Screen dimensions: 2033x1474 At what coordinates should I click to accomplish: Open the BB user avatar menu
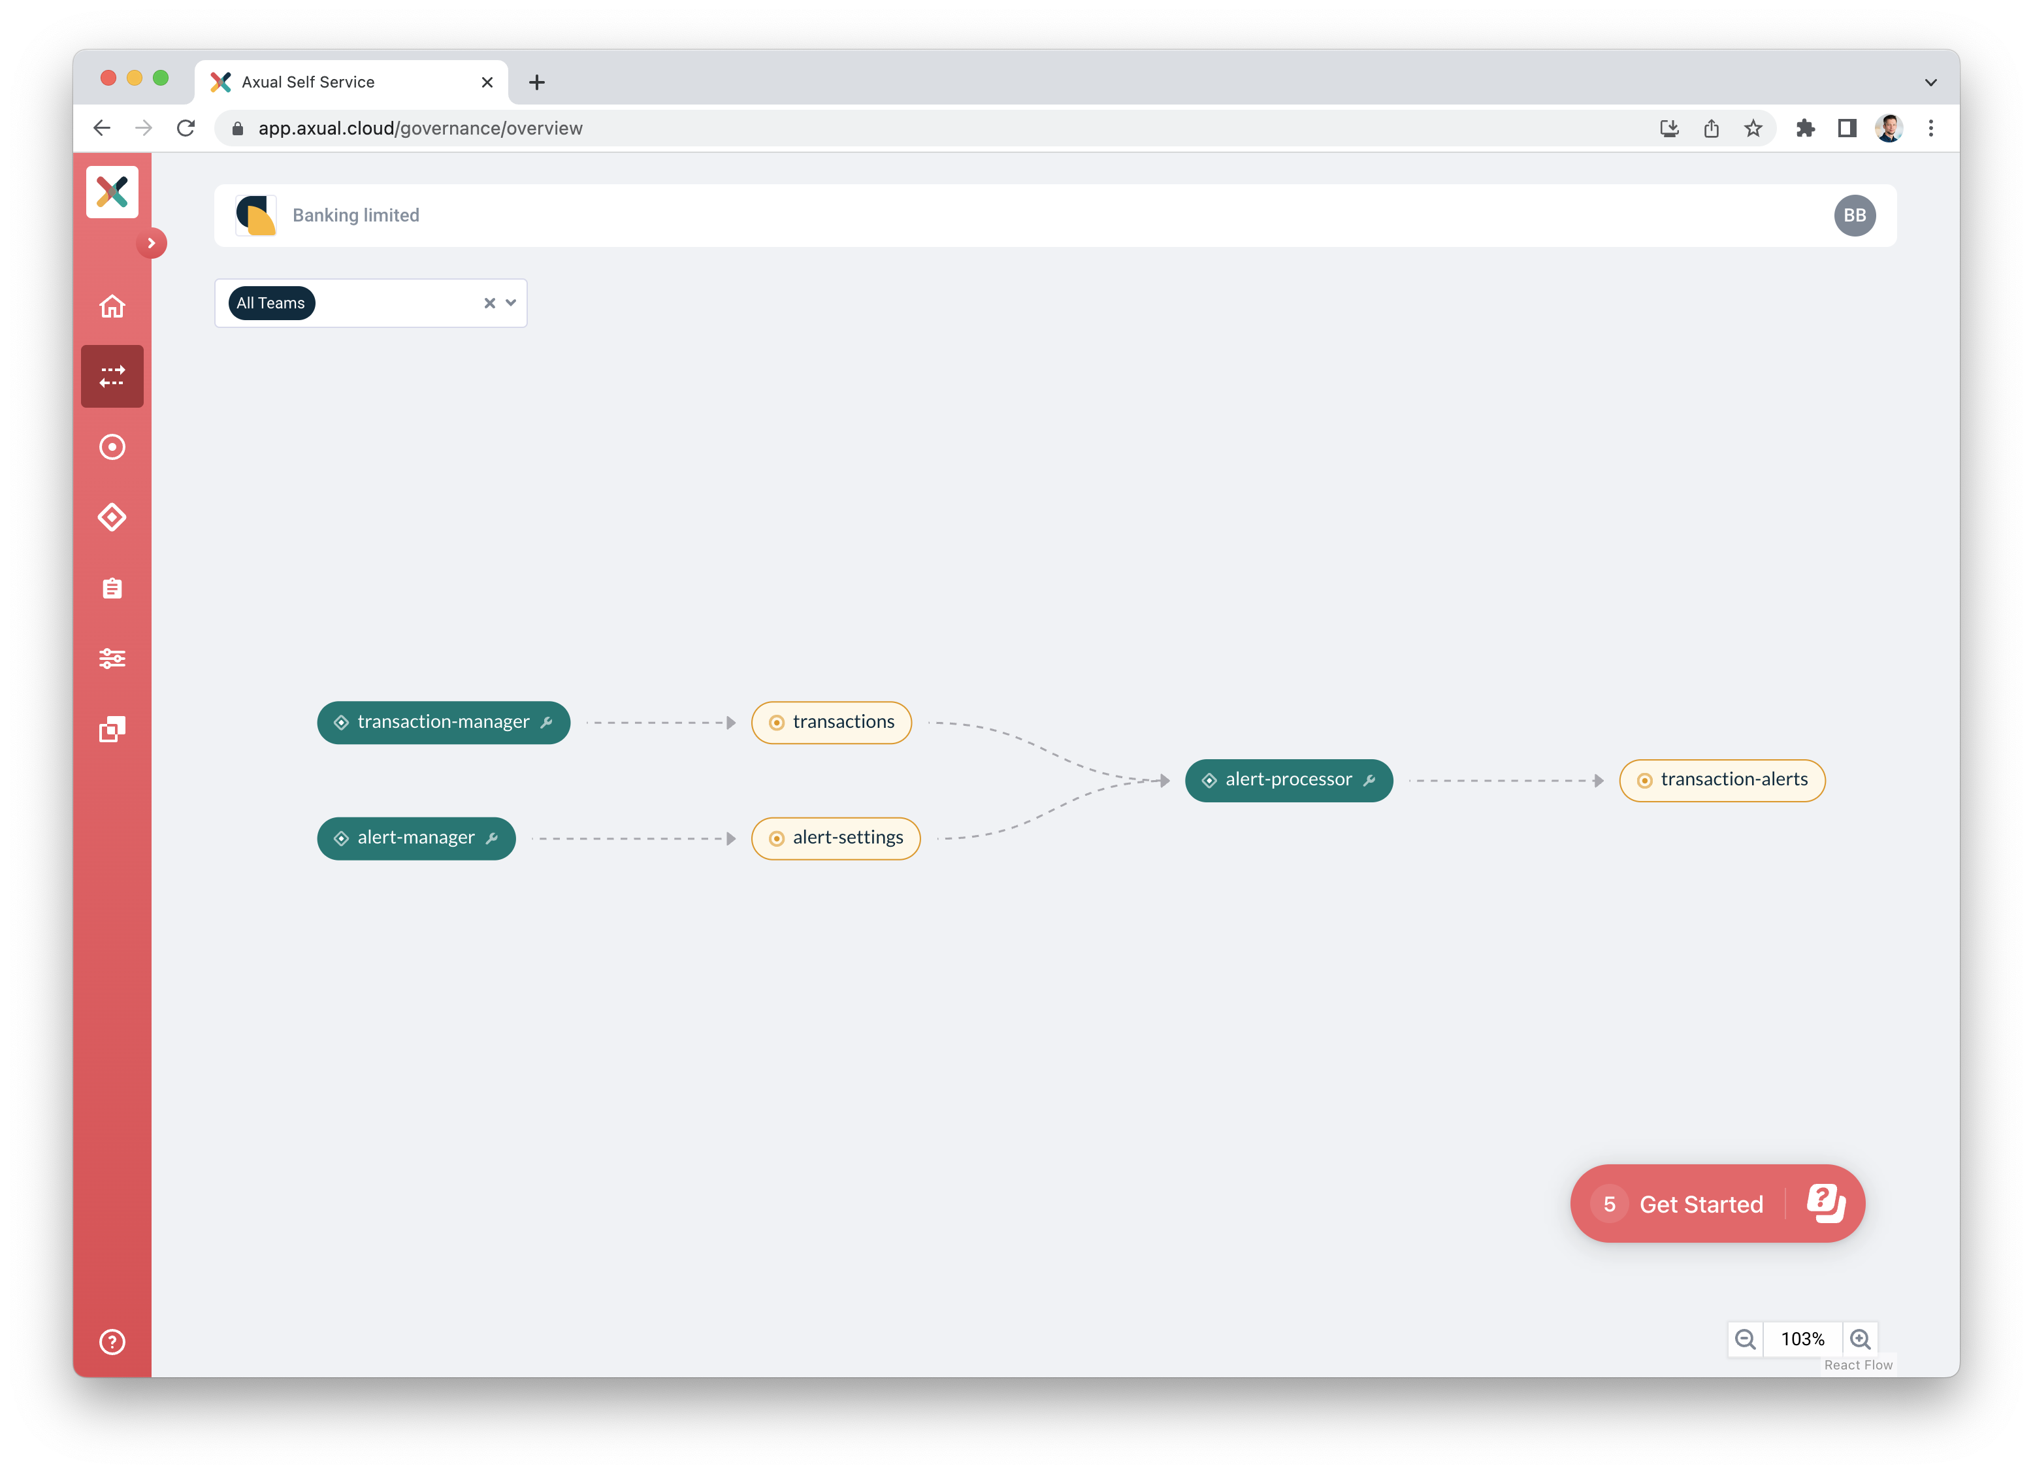(1854, 215)
